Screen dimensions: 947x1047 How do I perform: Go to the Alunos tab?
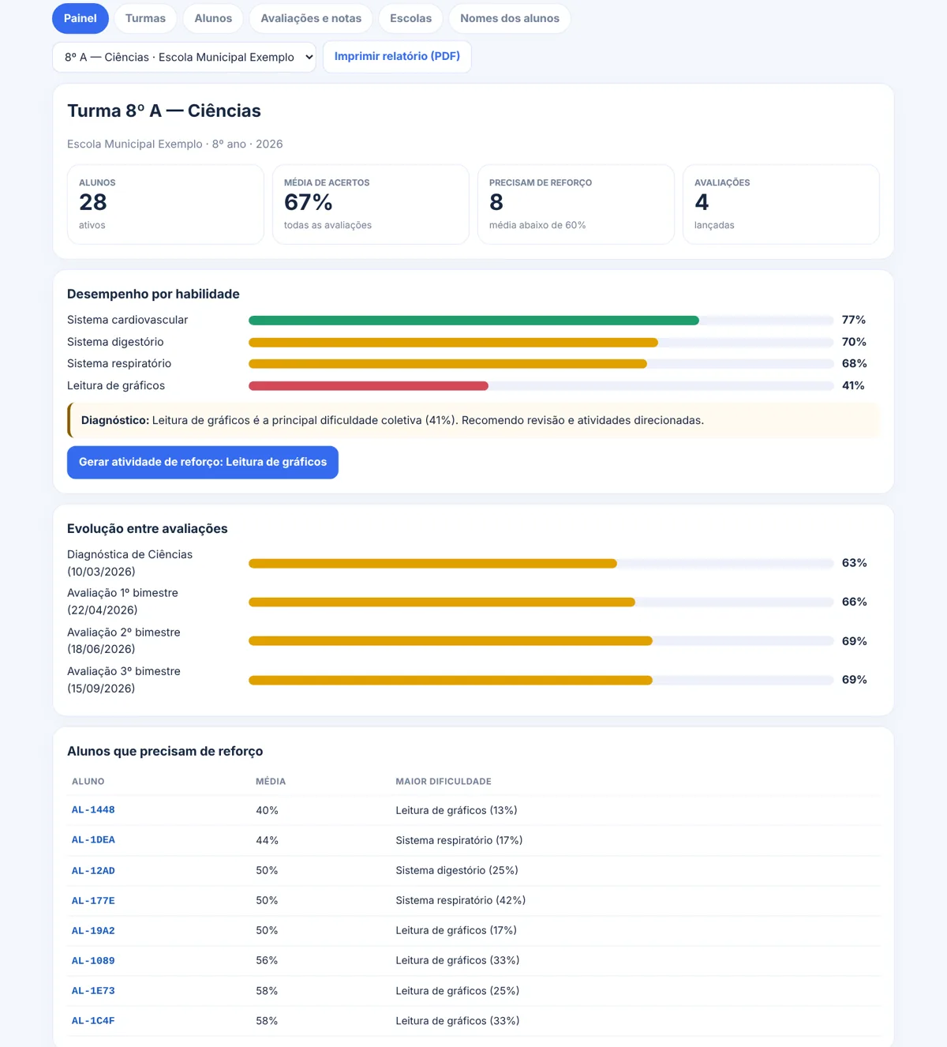click(x=213, y=18)
